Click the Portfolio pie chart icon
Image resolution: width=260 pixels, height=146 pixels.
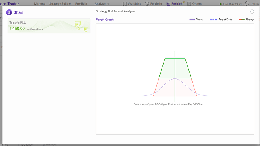click(x=147, y=4)
